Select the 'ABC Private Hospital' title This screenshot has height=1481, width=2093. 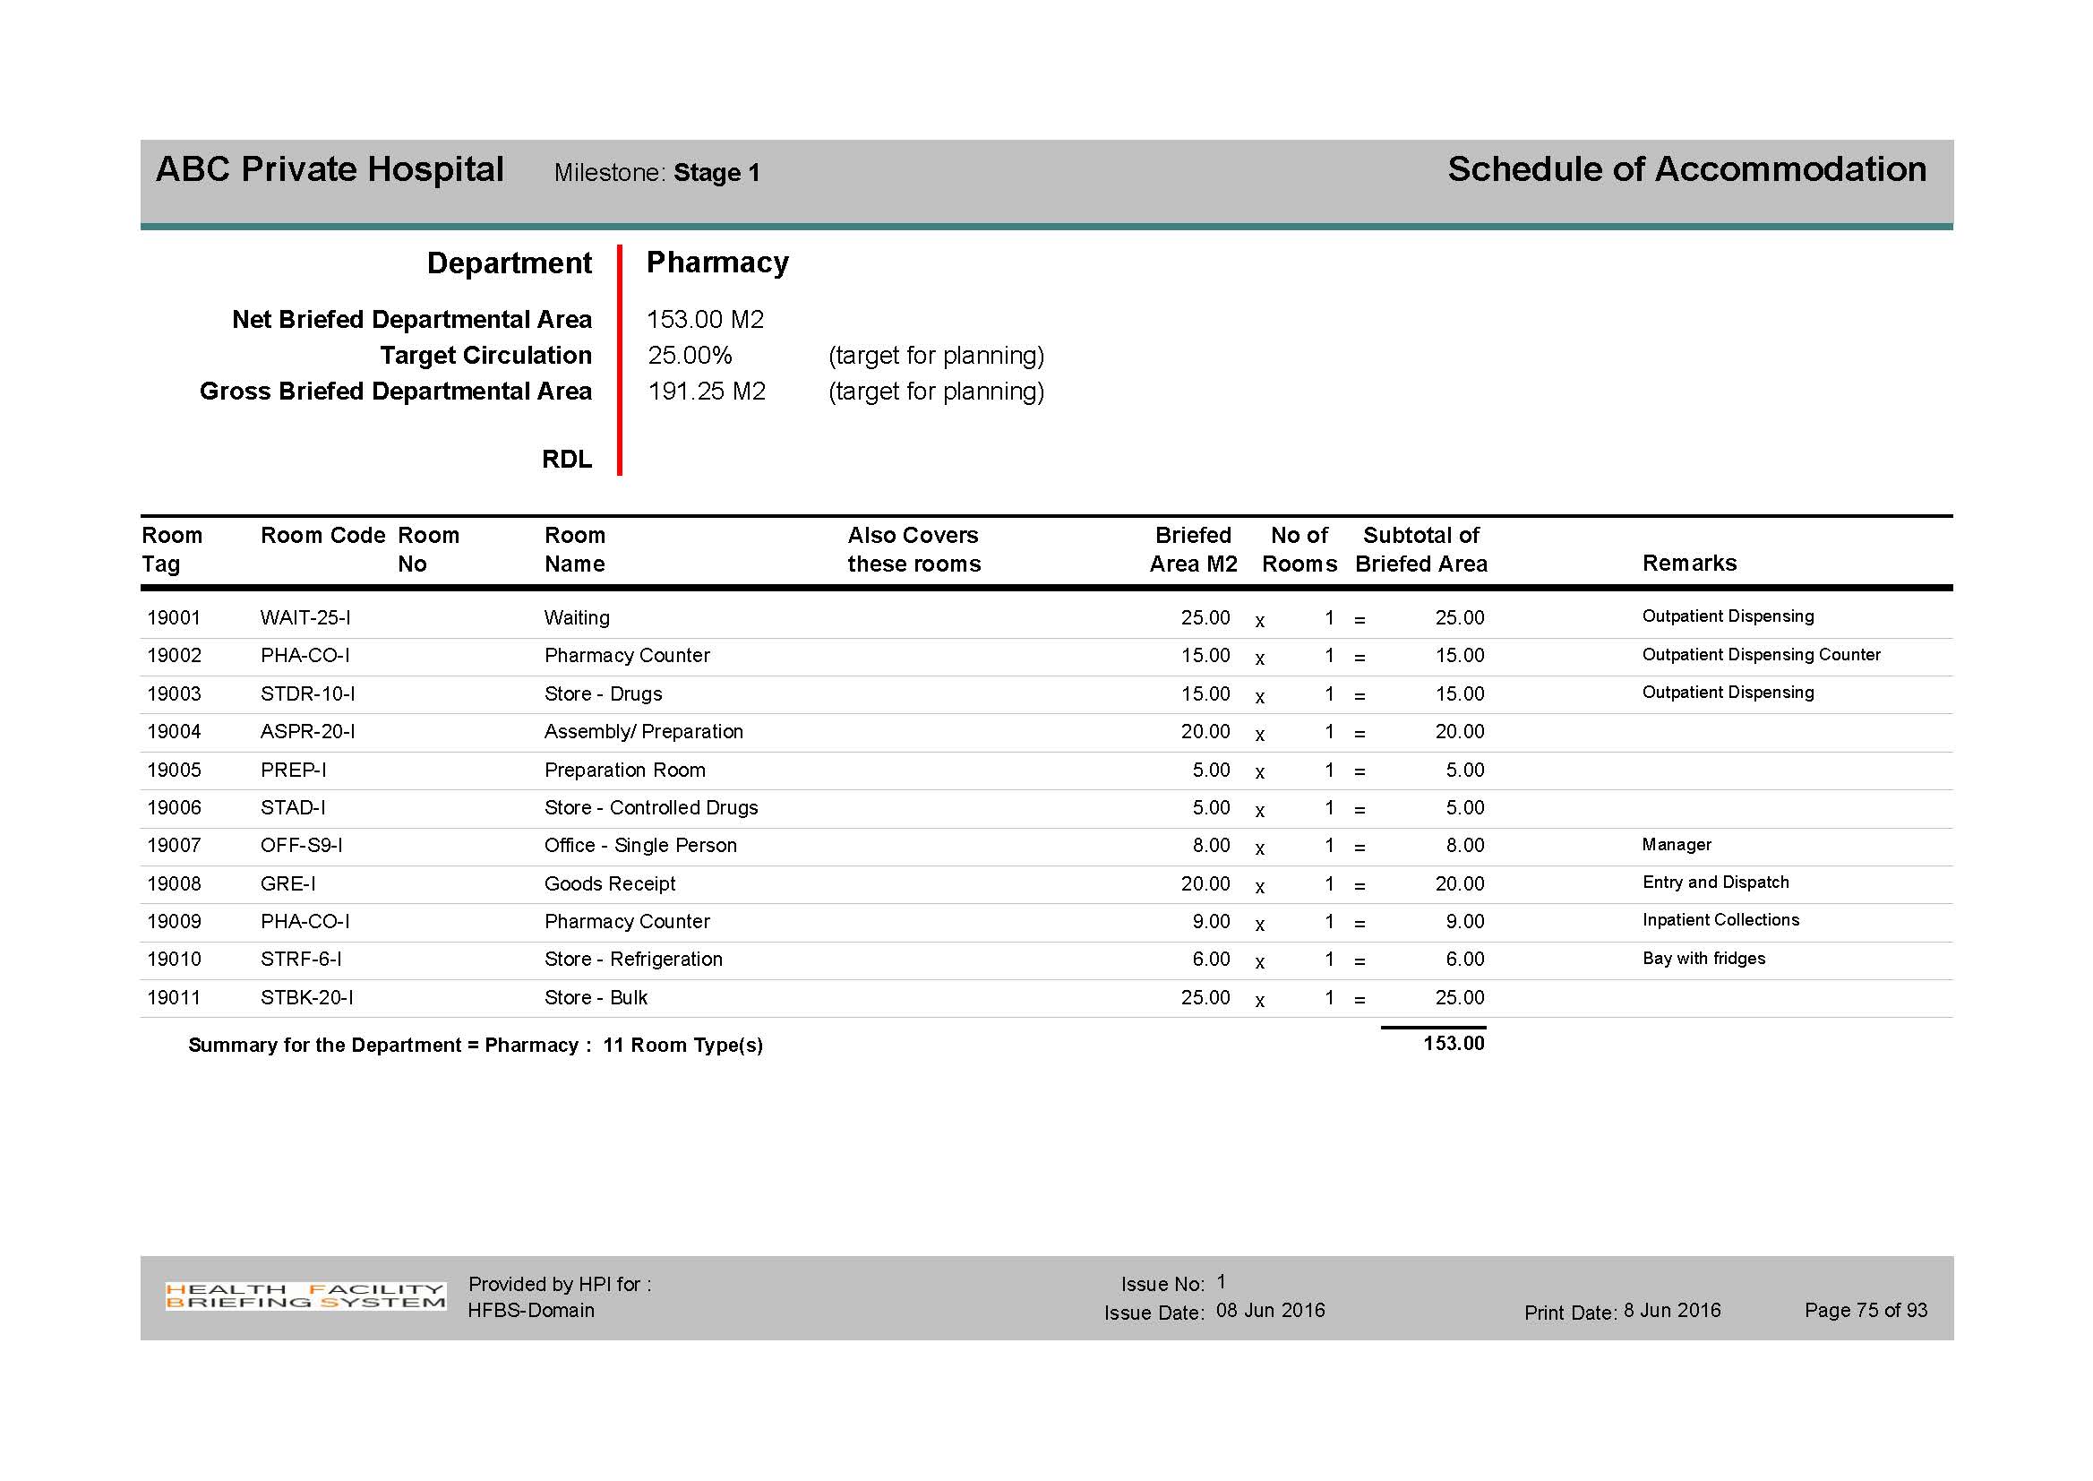330,169
